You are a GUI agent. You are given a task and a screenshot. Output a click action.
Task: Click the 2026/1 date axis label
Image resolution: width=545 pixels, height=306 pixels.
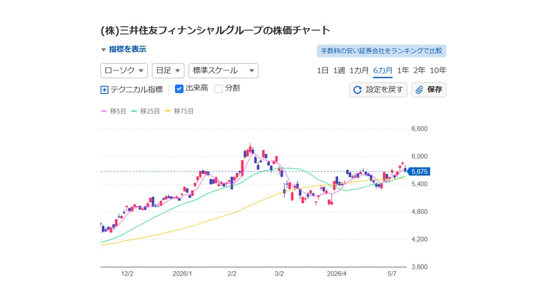click(x=182, y=274)
